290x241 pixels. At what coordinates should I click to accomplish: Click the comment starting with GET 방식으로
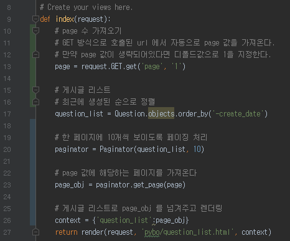point(165,43)
